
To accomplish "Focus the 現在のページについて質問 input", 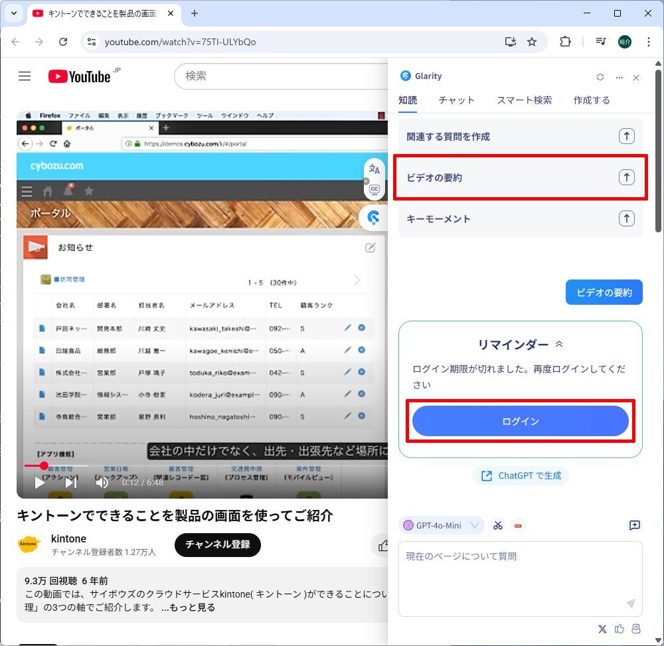I will [520, 579].
